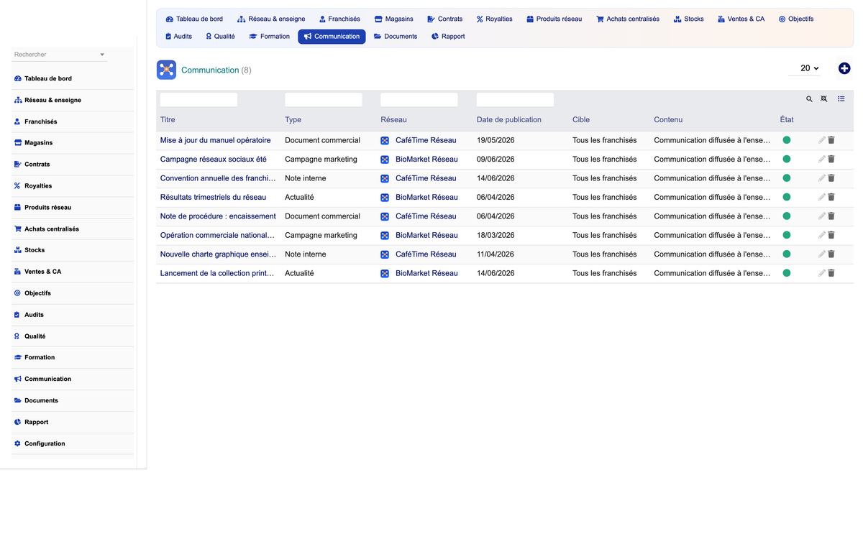
Task: Select Contrats in the left sidebar
Action: (73, 165)
